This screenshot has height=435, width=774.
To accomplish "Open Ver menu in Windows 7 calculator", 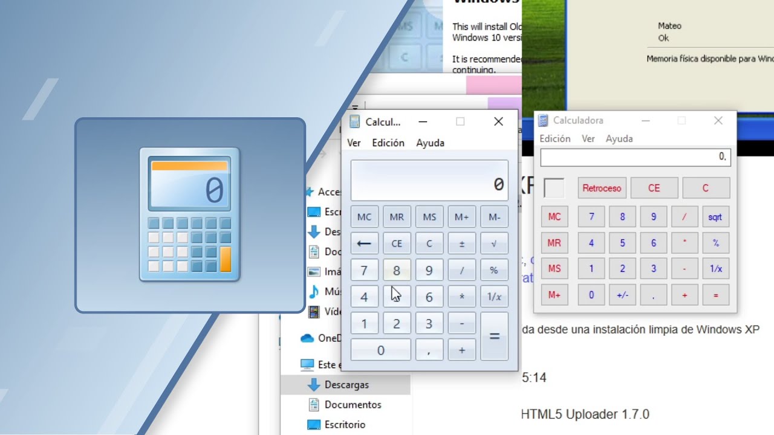I will point(354,143).
